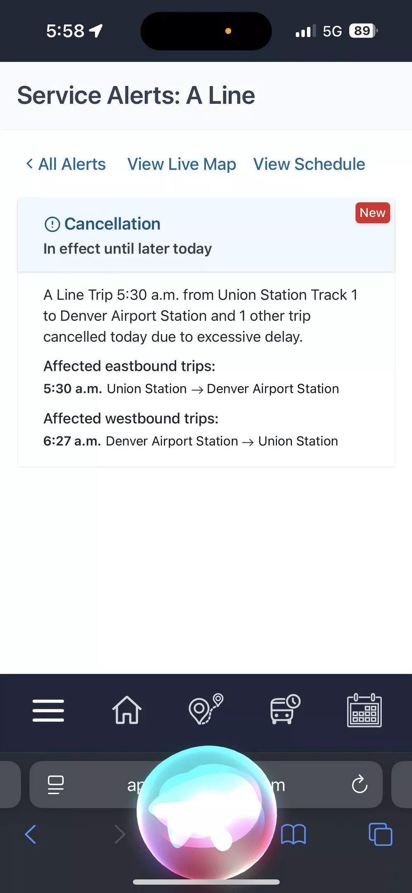
Task: Tap the home icon in bottom navigation
Action: point(127,710)
